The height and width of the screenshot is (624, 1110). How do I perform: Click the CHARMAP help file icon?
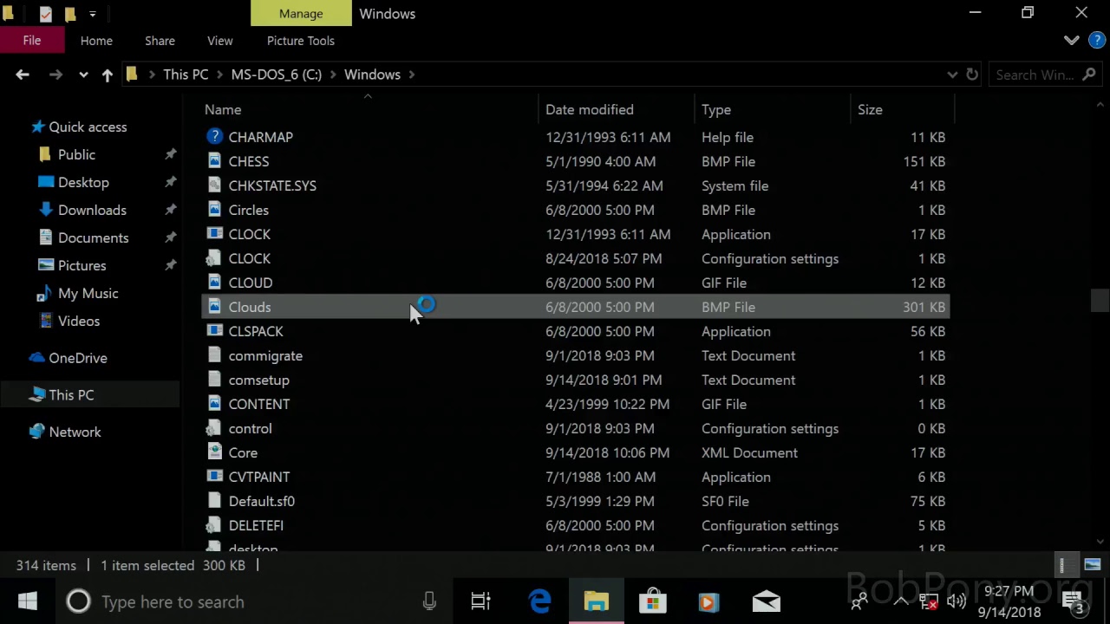pos(214,137)
